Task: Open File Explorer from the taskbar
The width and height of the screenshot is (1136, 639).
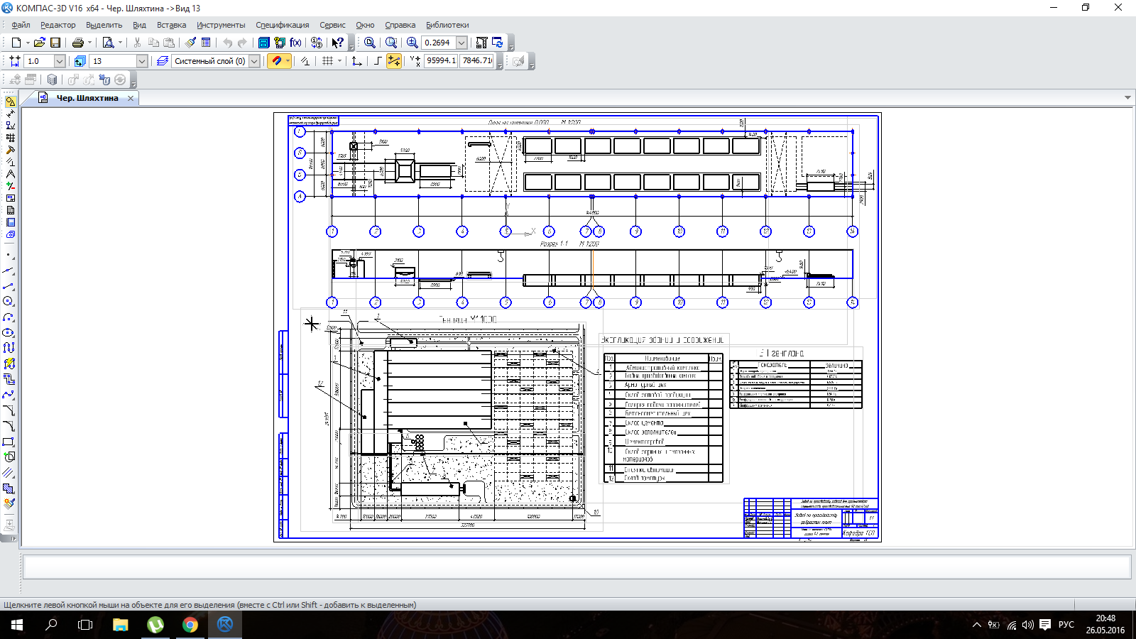Action: [x=120, y=625]
